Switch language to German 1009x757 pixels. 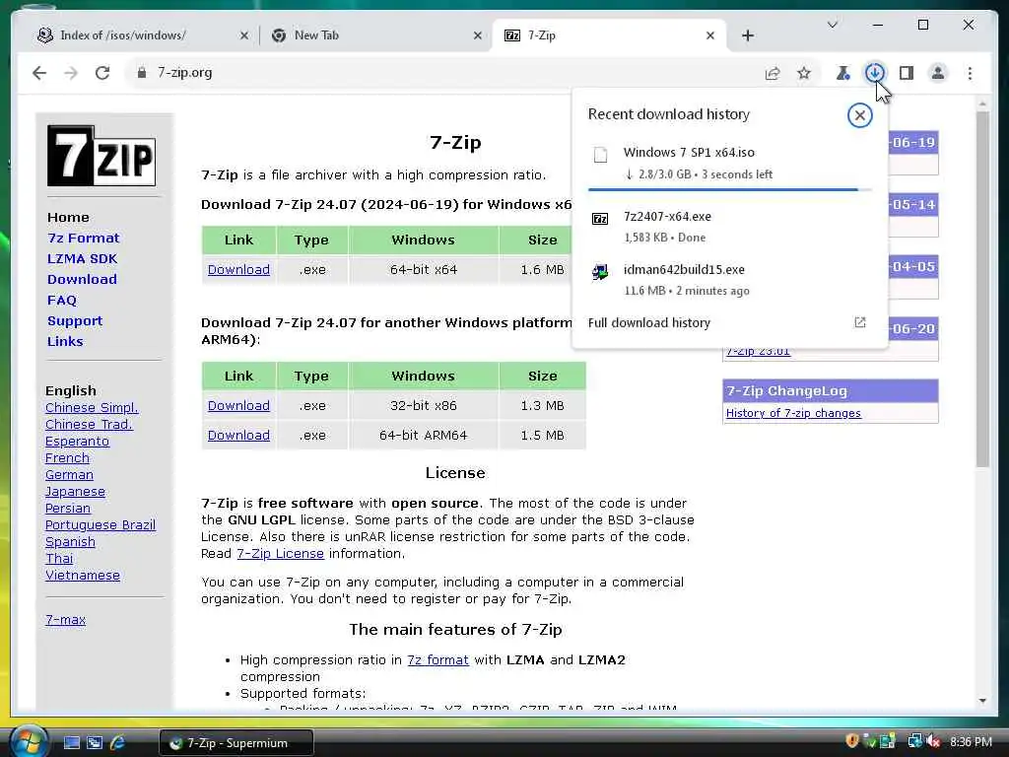click(69, 474)
